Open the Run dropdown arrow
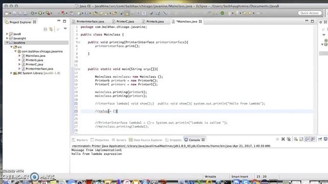Screen dimensions: 328x184 [x=43, y=13]
